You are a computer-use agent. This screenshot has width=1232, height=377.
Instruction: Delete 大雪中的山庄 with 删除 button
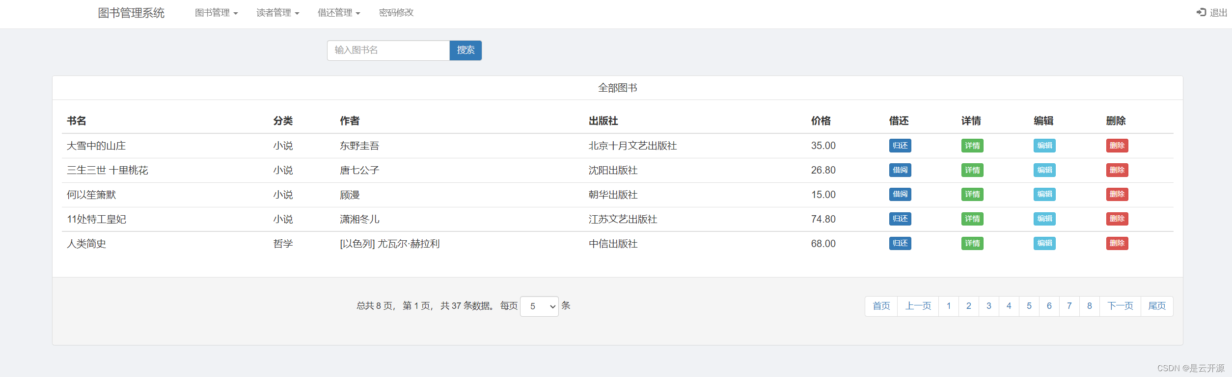click(1117, 146)
